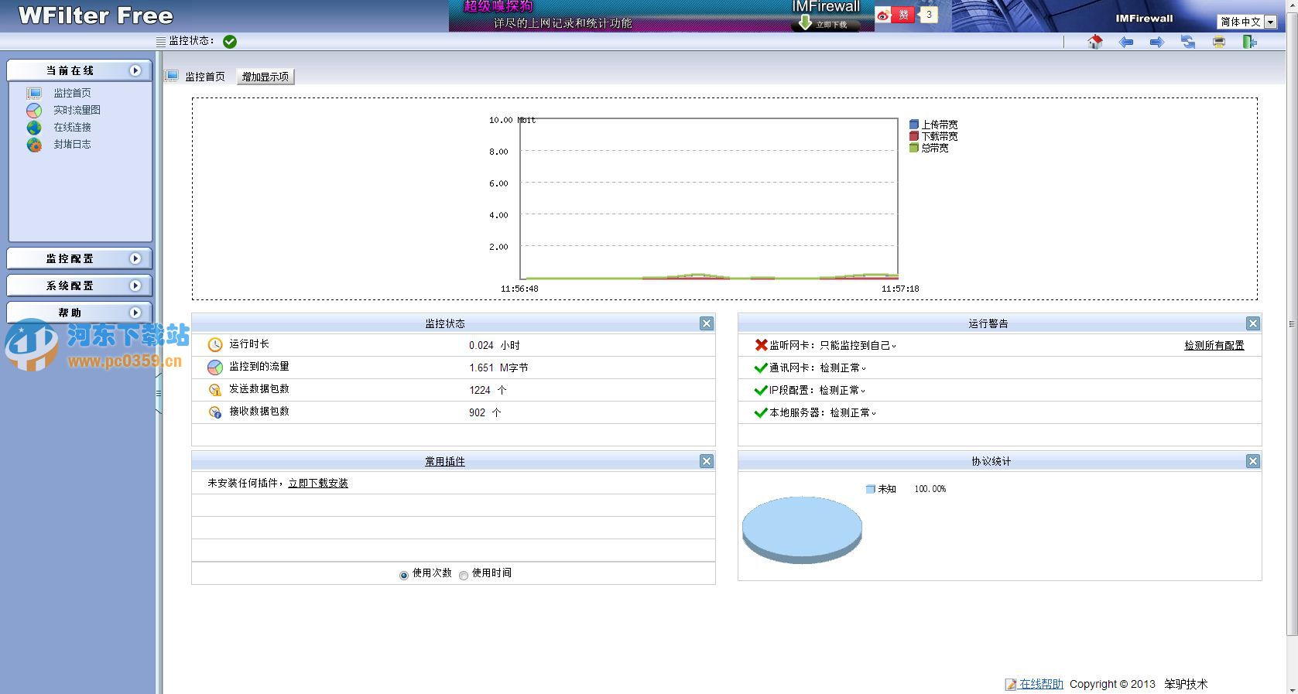The image size is (1298, 694).
Task: Open the 监控配置 menu header
Action: (x=79, y=258)
